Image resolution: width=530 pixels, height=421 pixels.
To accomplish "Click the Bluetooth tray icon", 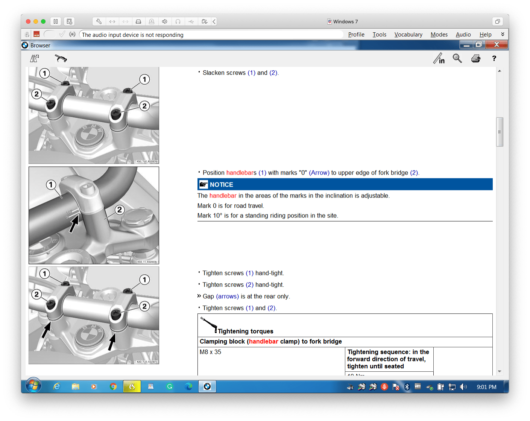I will click(x=407, y=387).
